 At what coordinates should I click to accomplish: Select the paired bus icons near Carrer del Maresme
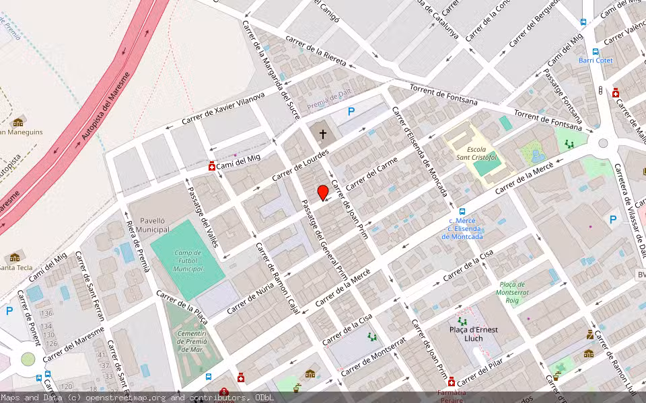42,377
